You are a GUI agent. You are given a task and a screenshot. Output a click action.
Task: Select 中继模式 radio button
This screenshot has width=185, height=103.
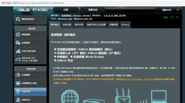click(x=55, y=57)
